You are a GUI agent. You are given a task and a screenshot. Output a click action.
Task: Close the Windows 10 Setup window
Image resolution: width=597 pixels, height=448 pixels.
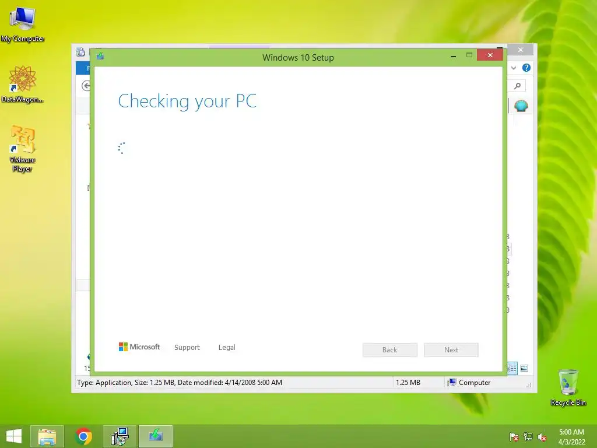[x=490, y=55]
